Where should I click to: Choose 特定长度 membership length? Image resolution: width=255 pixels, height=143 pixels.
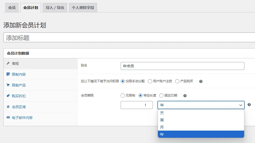pos(140,96)
